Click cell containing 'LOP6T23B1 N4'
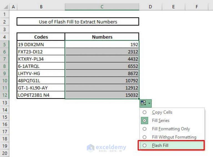The height and width of the screenshot is (157, 213). [41, 95]
